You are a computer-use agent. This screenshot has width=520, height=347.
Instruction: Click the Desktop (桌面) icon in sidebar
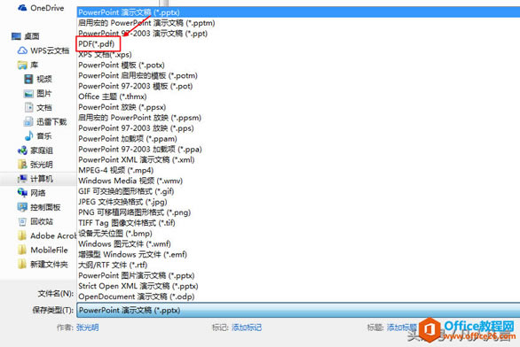click(16, 36)
